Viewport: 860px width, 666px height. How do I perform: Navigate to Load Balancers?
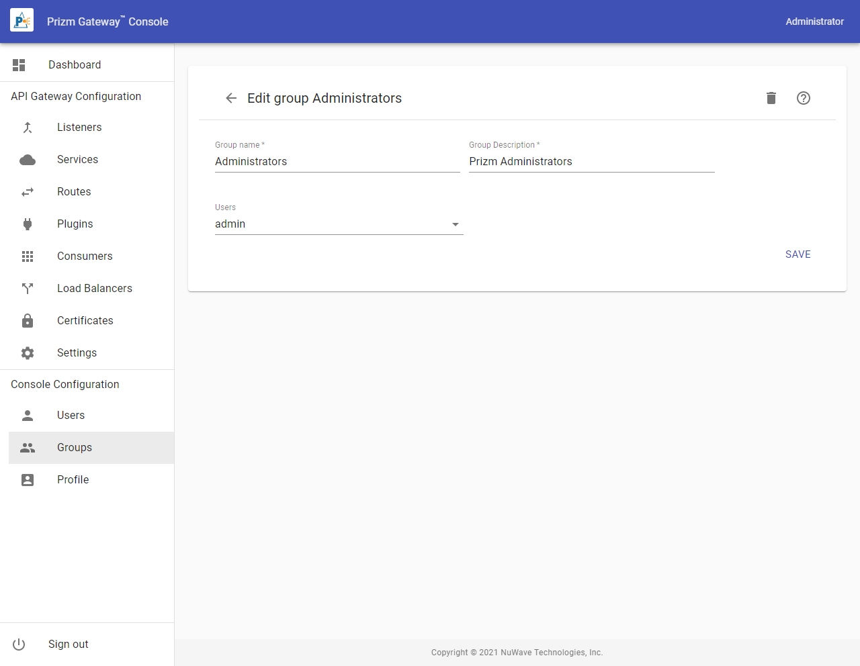click(94, 289)
